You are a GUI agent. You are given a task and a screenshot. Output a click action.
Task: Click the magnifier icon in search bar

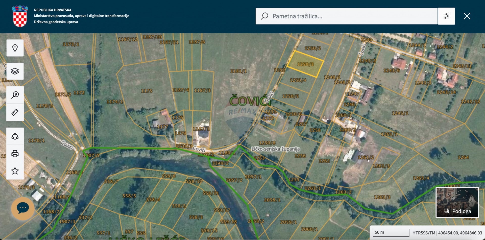click(264, 16)
